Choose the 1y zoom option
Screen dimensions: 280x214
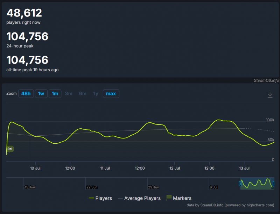coord(96,94)
